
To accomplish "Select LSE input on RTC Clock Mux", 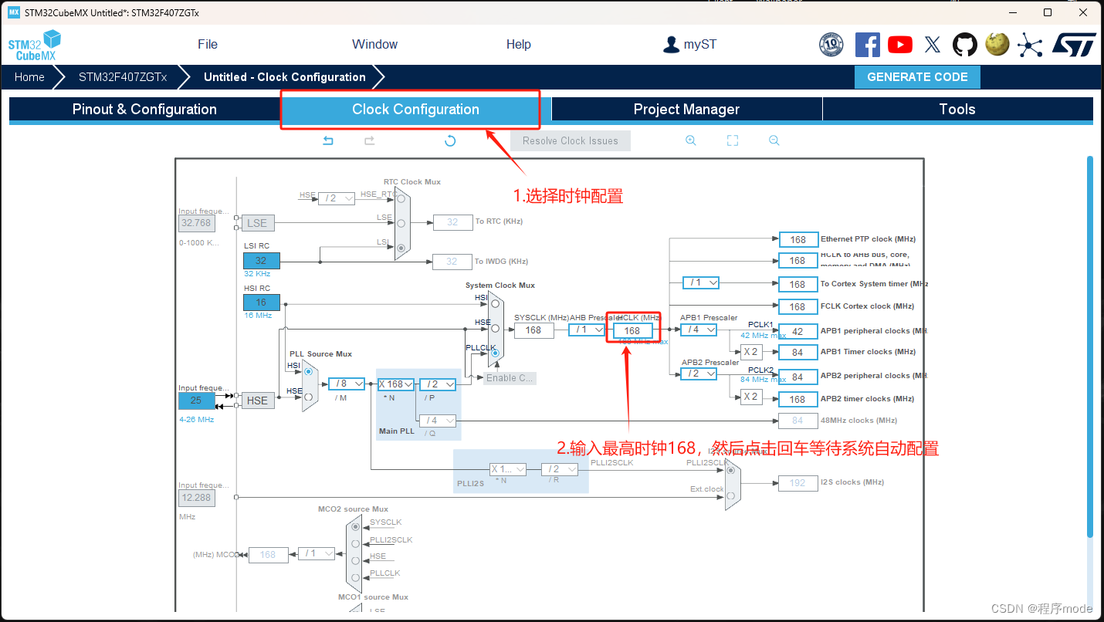I will click(401, 223).
